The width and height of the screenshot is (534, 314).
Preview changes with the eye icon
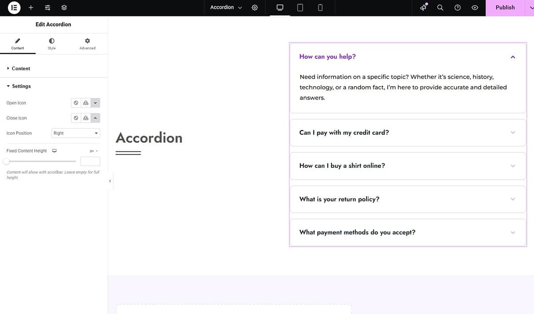(x=475, y=8)
